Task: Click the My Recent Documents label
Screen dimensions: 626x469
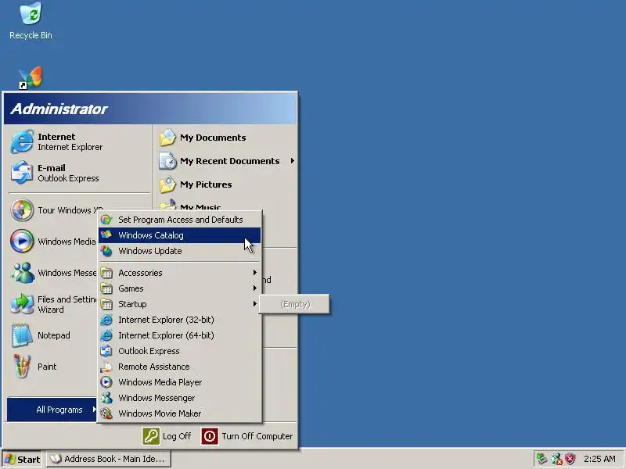Action: (229, 161)
